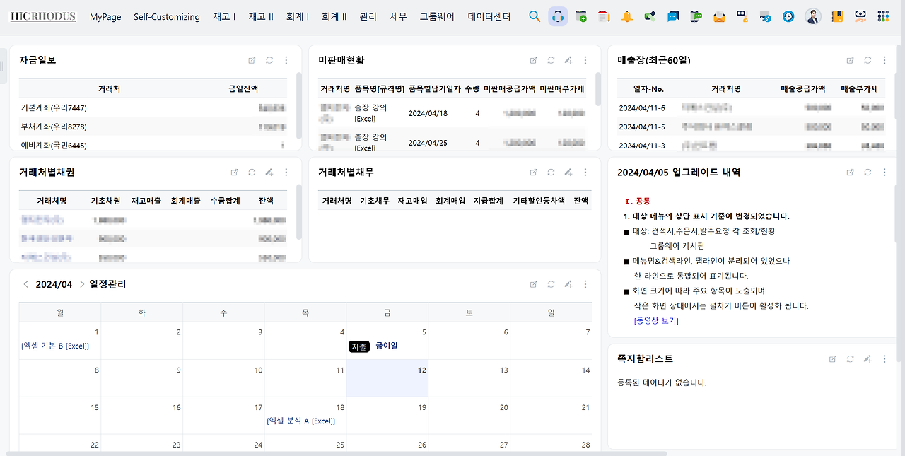Select April 12 in the calendar
This screenshot has height=456, width=905.
pyautogui.click(x=387, y=378)
